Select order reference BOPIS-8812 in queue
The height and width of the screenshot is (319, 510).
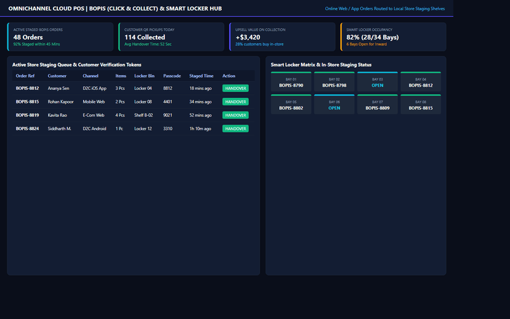tap(27, 88)
